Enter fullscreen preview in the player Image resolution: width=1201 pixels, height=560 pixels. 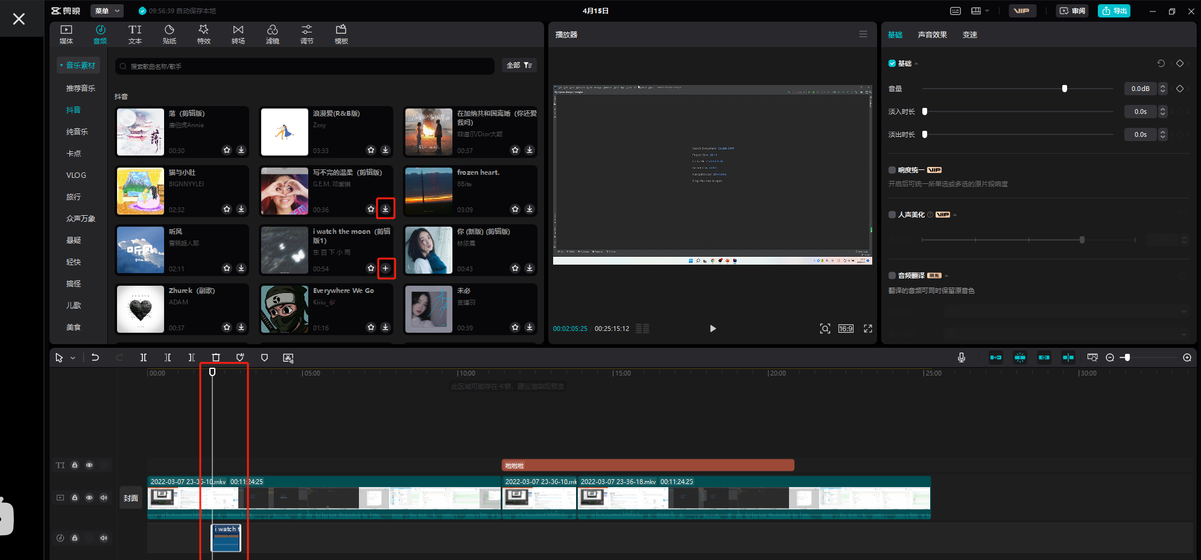coord(868,329)
